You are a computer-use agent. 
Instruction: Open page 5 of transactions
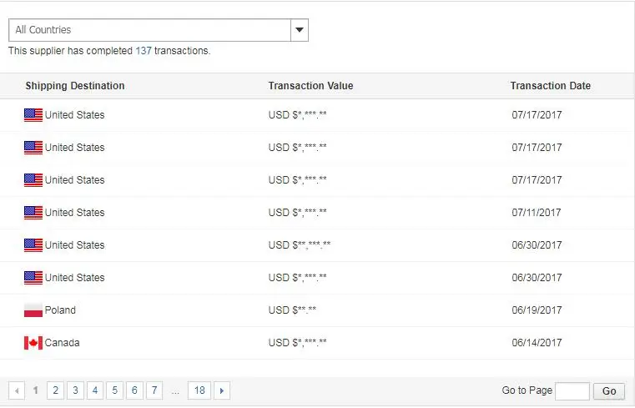click(x=115, y=390)
